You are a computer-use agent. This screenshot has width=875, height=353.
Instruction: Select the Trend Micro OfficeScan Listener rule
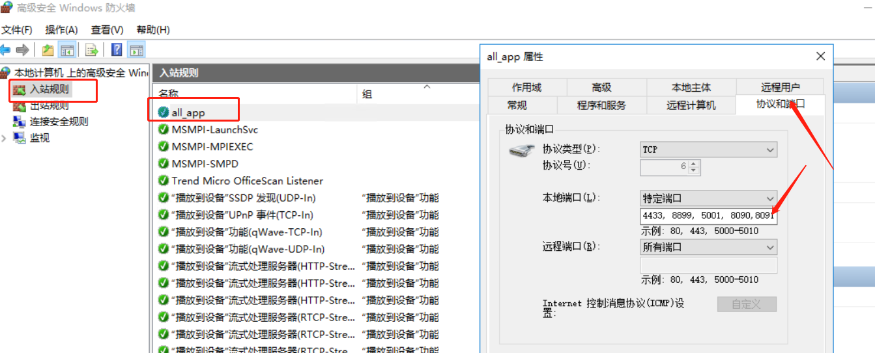tap(247, 181)
